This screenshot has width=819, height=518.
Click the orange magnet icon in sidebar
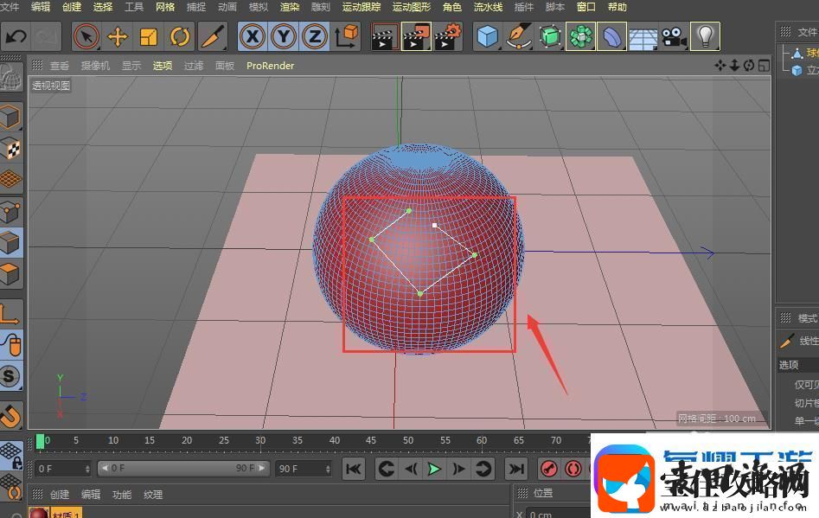(11, 415)
